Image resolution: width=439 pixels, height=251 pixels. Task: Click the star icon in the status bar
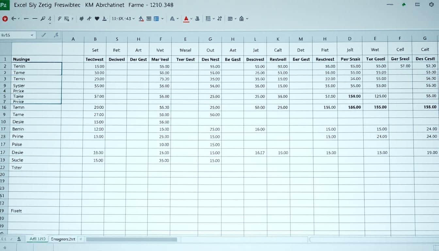click(x=5, y=248)
